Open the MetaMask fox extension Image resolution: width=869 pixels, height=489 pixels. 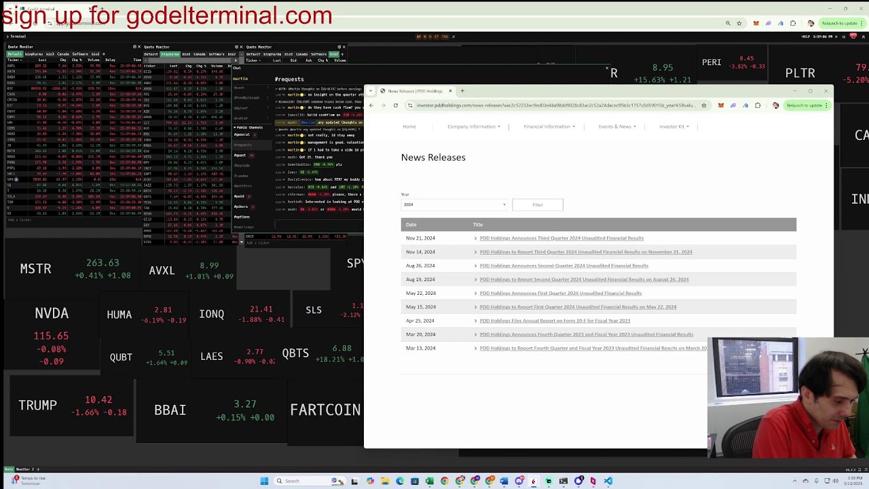[721, 105]
